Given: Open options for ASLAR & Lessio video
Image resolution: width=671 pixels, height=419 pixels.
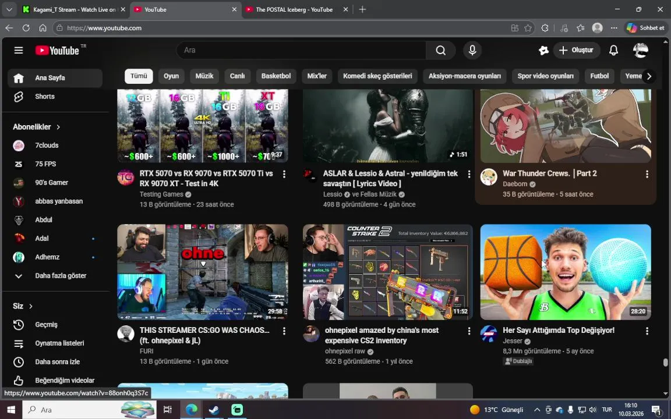Looking at the screenshot, I should tap(469, 174).
